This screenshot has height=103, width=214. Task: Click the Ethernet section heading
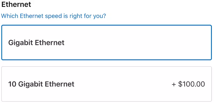[x=16, y=4]
